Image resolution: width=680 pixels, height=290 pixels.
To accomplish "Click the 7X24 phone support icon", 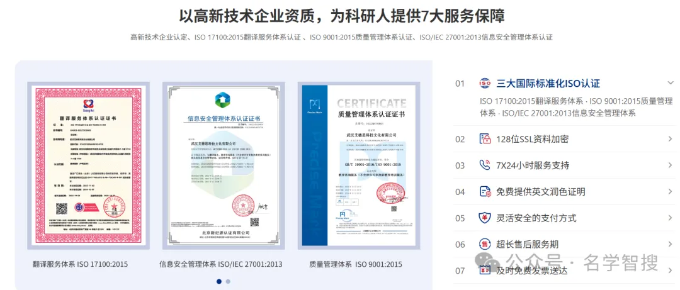I will [x=485, y=165].
